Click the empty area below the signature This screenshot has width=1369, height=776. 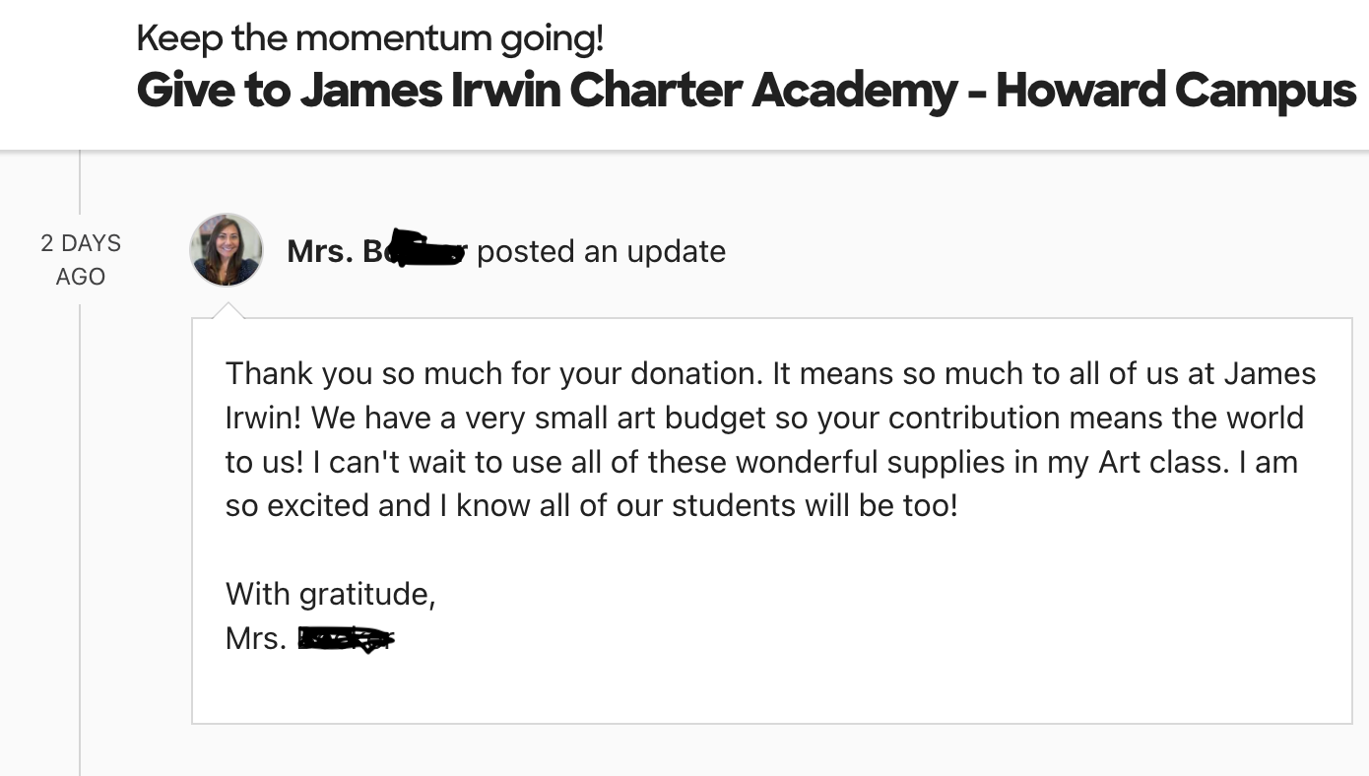768,689
